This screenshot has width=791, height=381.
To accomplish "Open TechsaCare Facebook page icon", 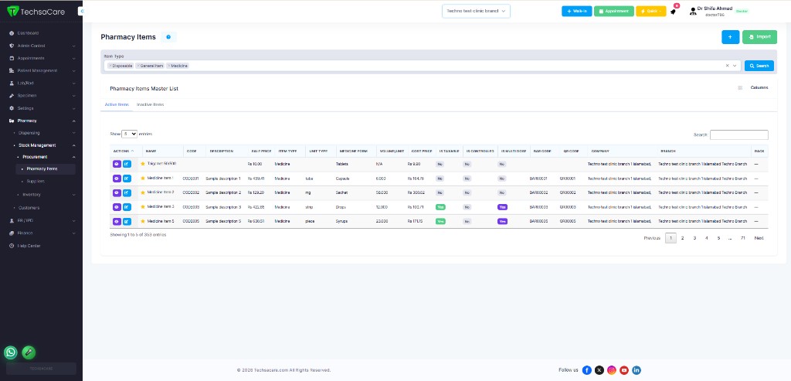I will [x=587, y=370].
